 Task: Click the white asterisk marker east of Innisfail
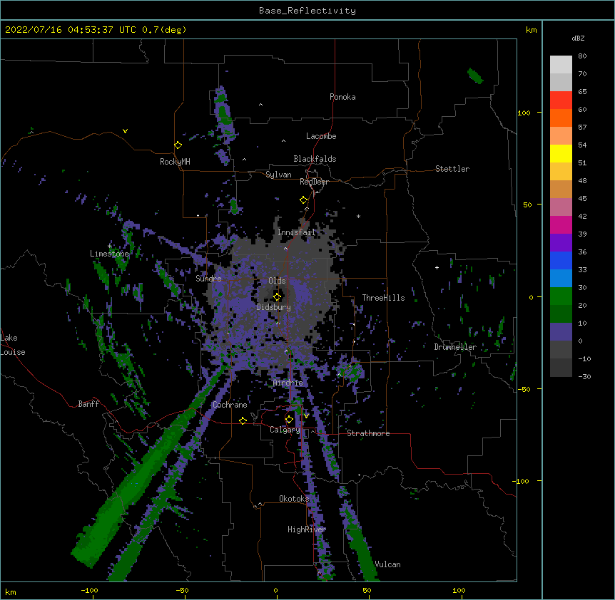(358, 216)
